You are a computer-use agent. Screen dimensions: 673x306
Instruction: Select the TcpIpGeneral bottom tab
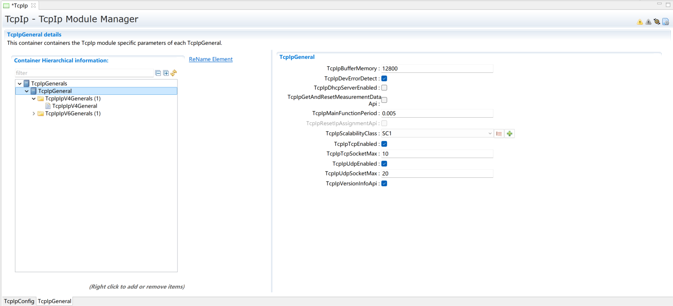pyautogui.click(x=54, y=301)
